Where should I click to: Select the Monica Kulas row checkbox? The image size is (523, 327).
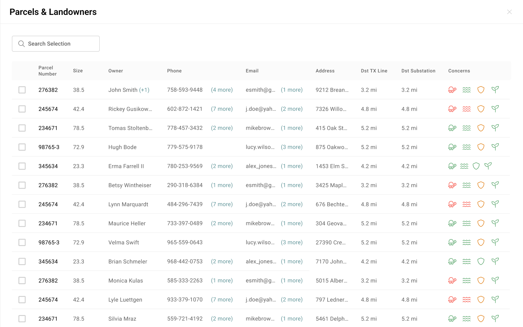point(22,280)
